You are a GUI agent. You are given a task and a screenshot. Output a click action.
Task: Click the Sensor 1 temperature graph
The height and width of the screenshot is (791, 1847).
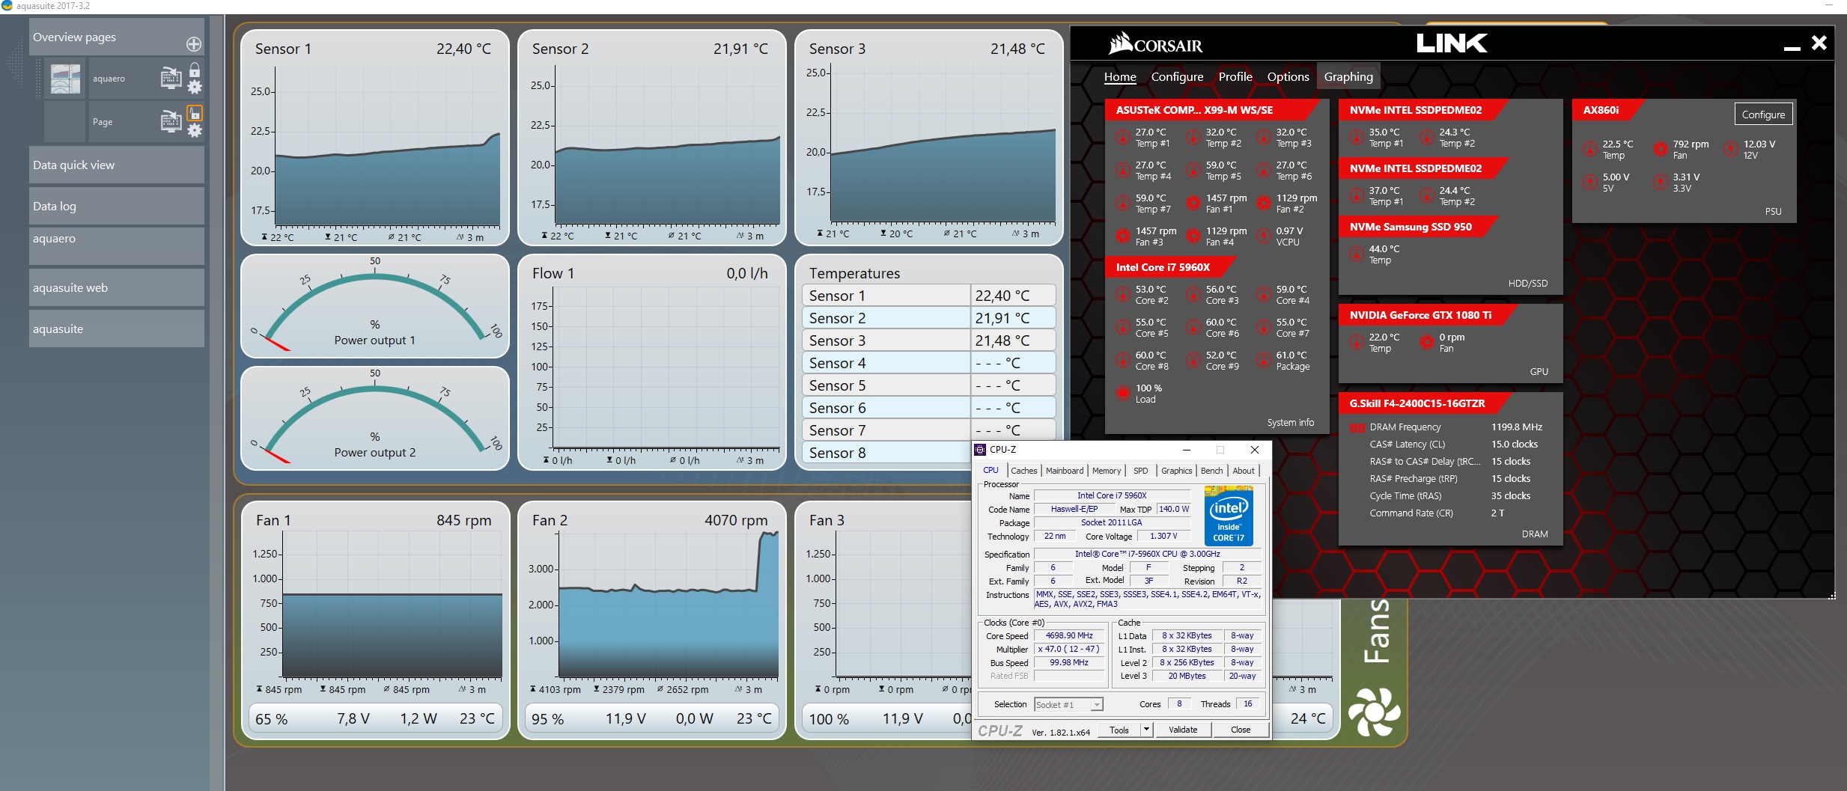pos(375,138)
